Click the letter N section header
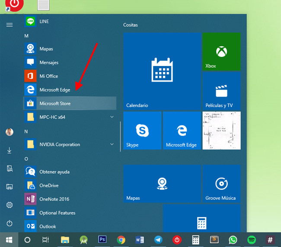This screenshot has height=247, width=281. point(26,131)
